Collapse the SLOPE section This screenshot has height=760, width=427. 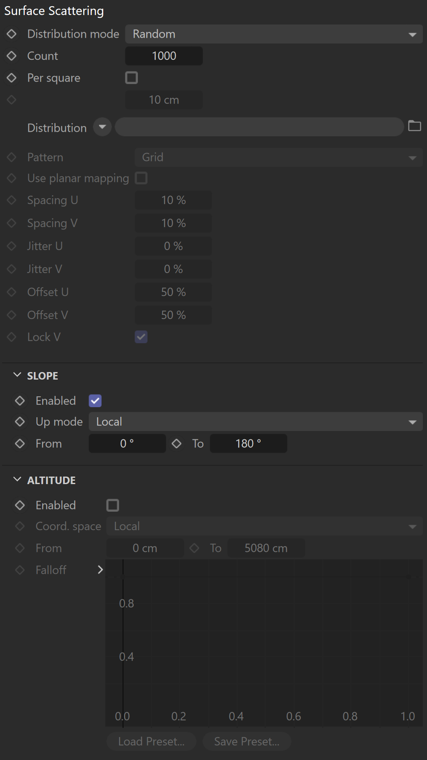(17, 375)
